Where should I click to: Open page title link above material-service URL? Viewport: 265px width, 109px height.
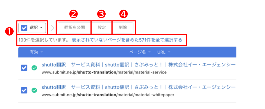click(139, 65)
